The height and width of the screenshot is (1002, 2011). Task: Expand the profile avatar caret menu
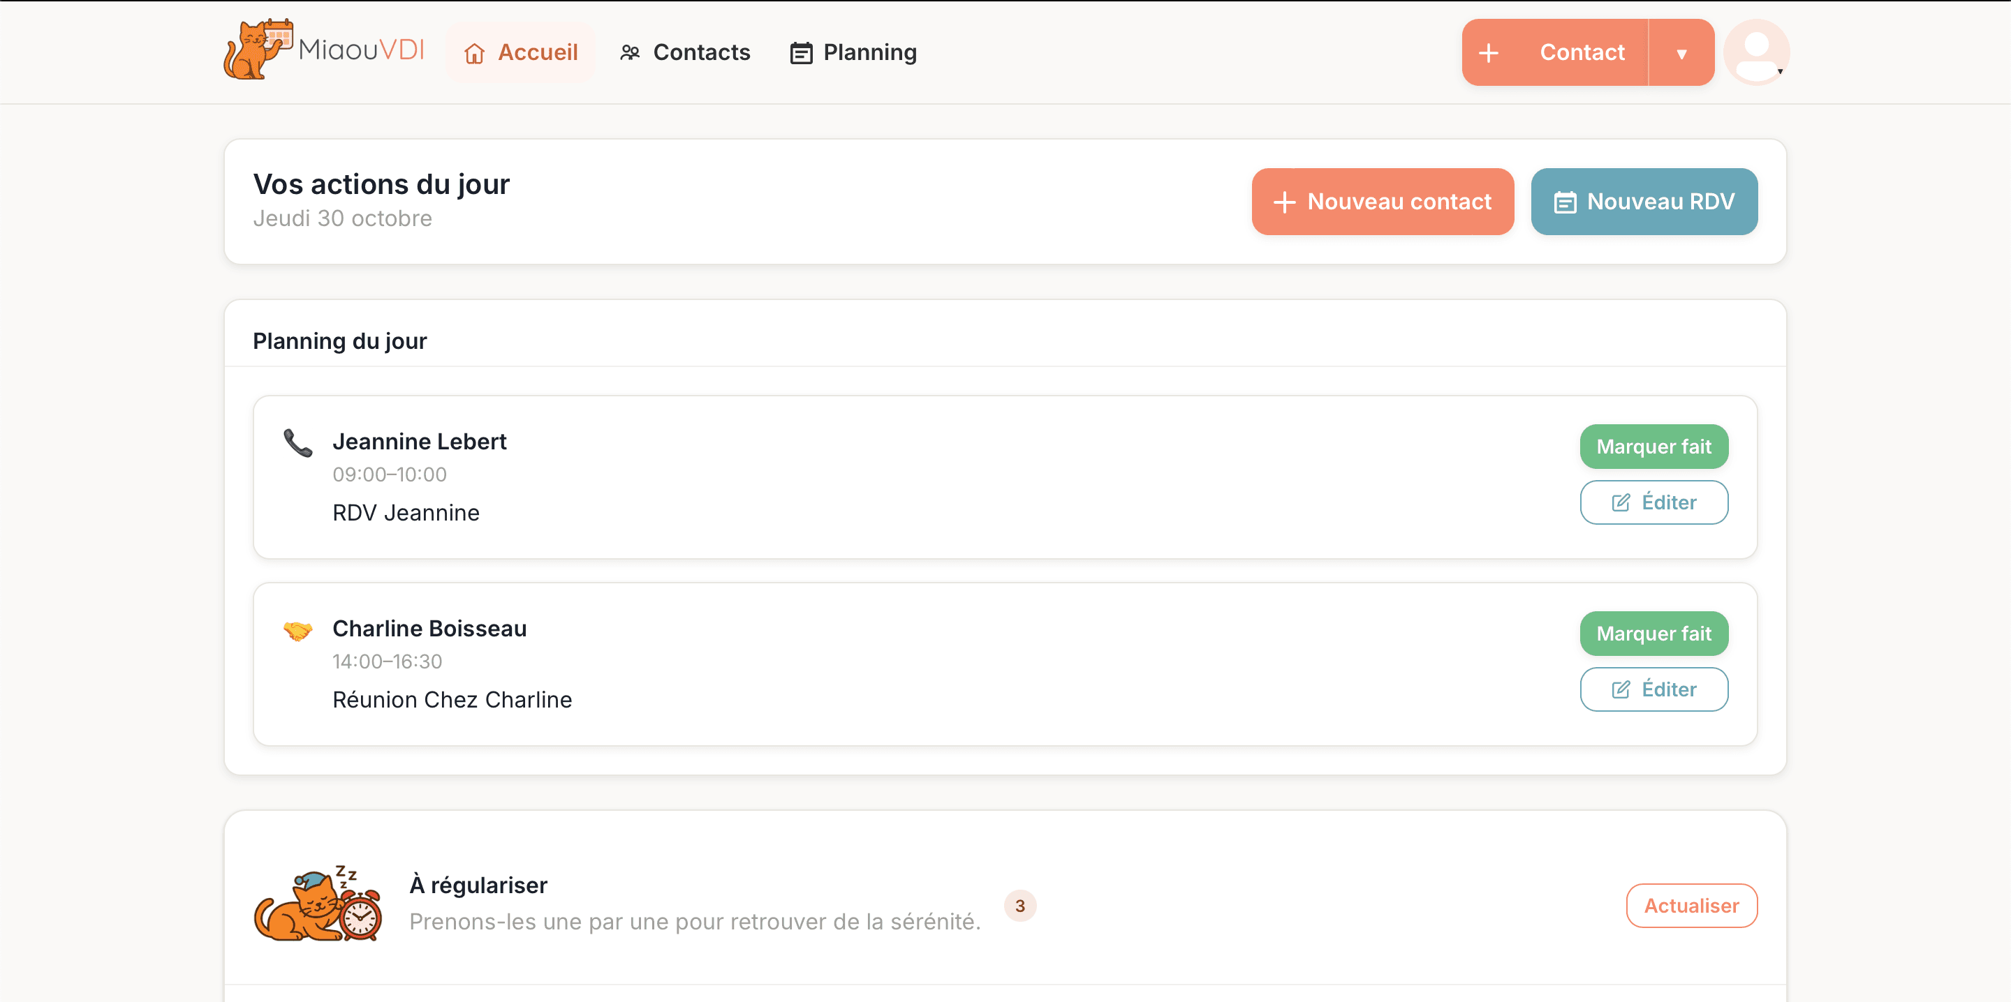pyautogui.click(x=1780, y=72)
